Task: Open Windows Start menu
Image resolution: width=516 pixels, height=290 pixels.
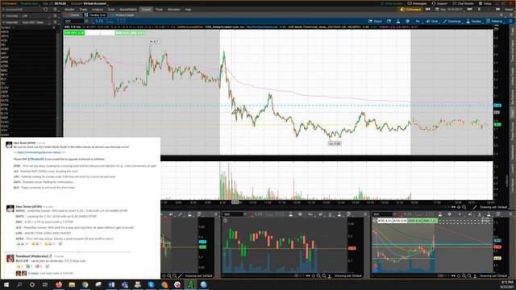Action: pyautogui.click(x=6, y=284)
